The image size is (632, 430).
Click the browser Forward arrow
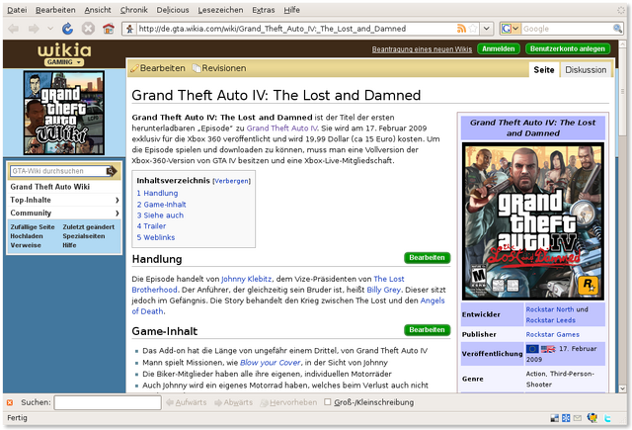[34, 29]
